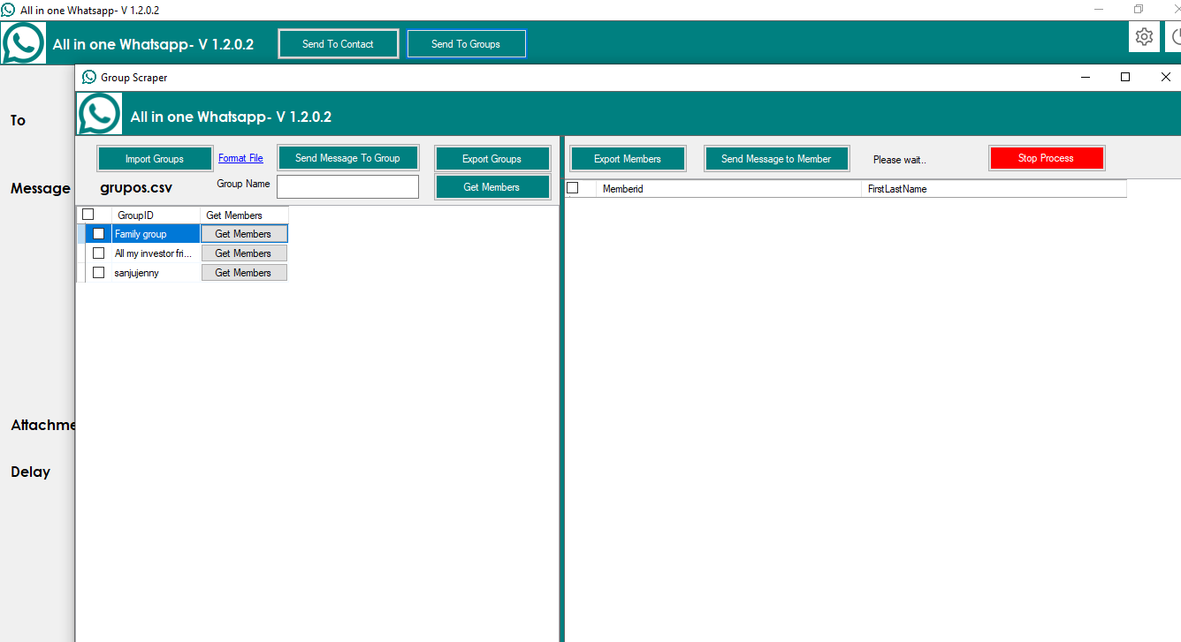Screen dimensions: 1181x642
Task: Get Members for Family group row
Action: point(244,234)
